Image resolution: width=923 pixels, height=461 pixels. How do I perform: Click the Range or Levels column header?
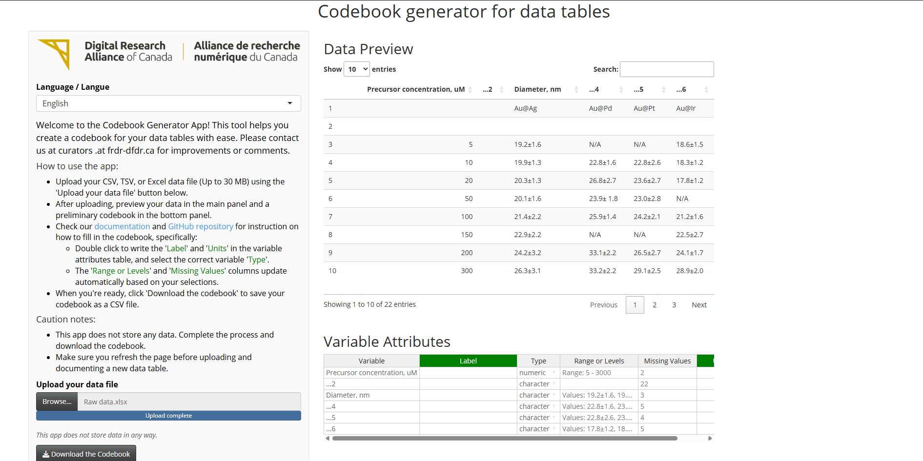599,361
